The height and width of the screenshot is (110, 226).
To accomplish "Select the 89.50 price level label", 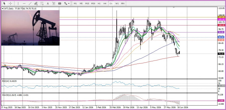I will click(x=221, y=37).
